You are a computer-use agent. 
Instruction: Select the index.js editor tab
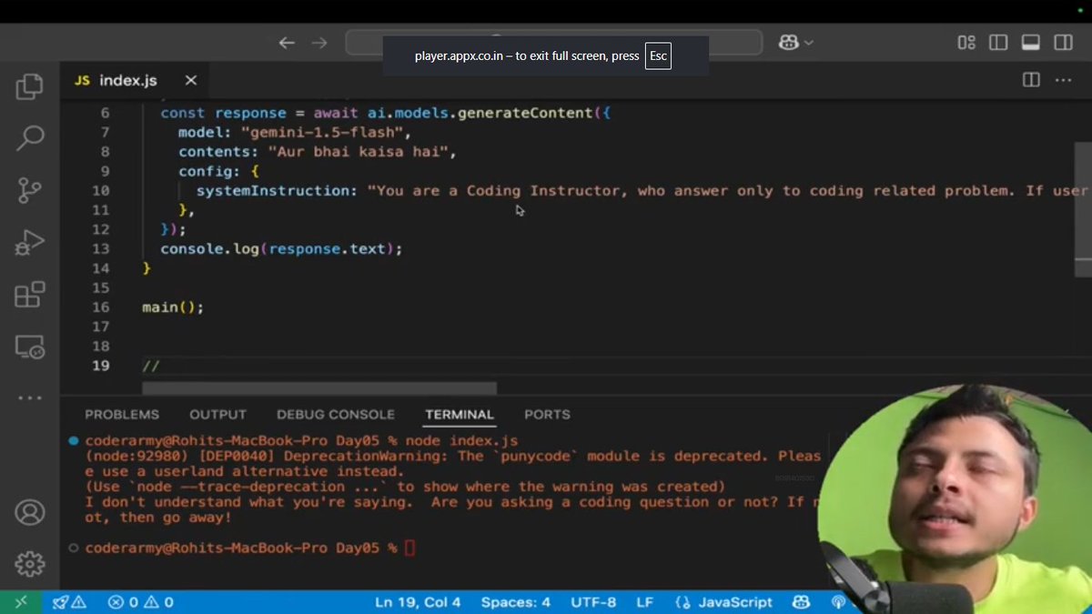coord(135,80)
